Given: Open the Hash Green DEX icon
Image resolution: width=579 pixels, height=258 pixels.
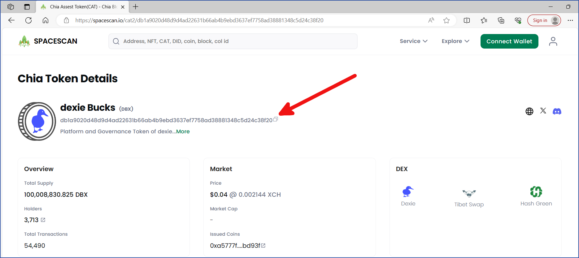Looking at the screenshot, I should [536, 191].
